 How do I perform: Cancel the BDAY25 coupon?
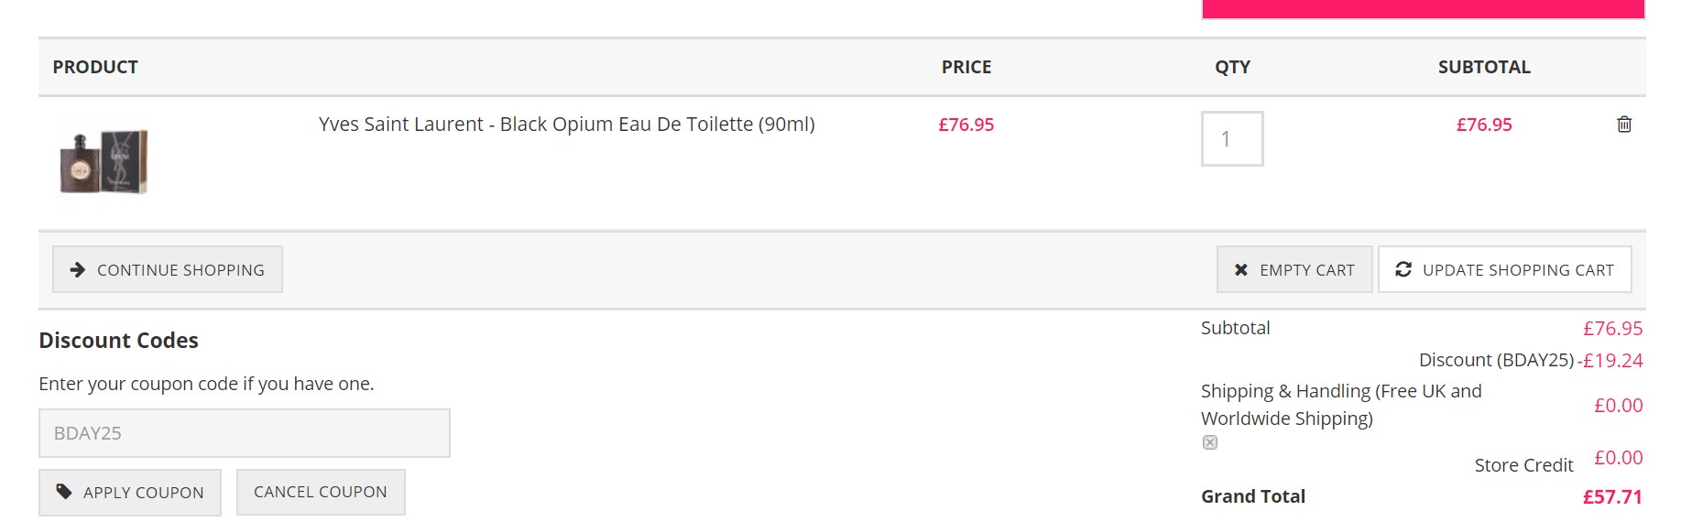(x=321, y=492)
